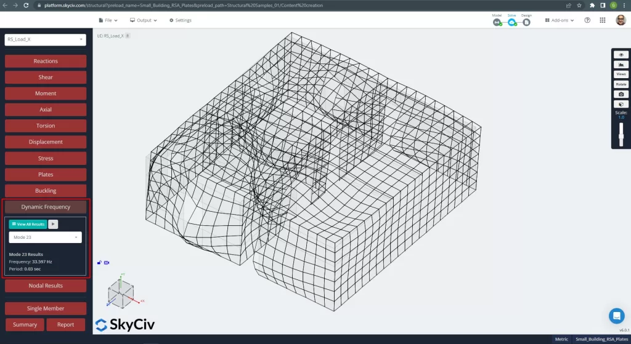
Task: Go forward in the browser
Action: click(15, 5)
